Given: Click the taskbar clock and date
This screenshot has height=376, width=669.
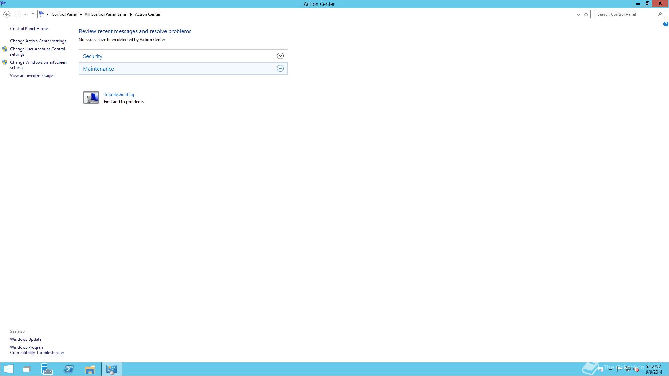Looking at the screenshot, I should point(654,369).
